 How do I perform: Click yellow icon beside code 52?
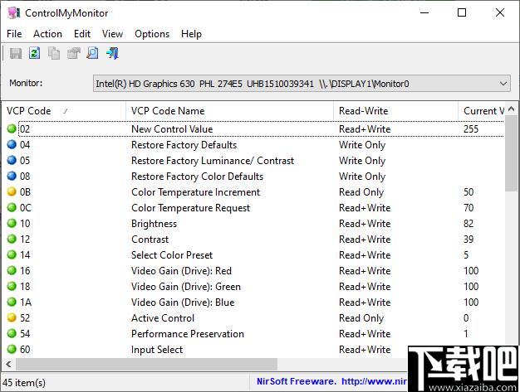pos(12,317)
